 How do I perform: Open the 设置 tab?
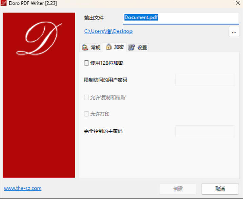(138, 47)
